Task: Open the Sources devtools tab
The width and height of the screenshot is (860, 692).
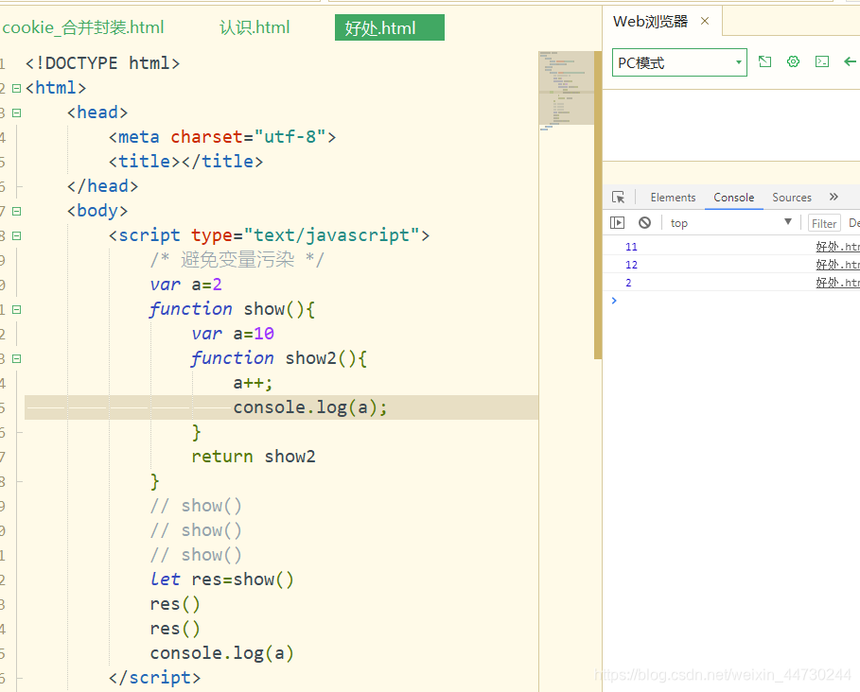Action: pyautogui.click(x=792, y=198)
